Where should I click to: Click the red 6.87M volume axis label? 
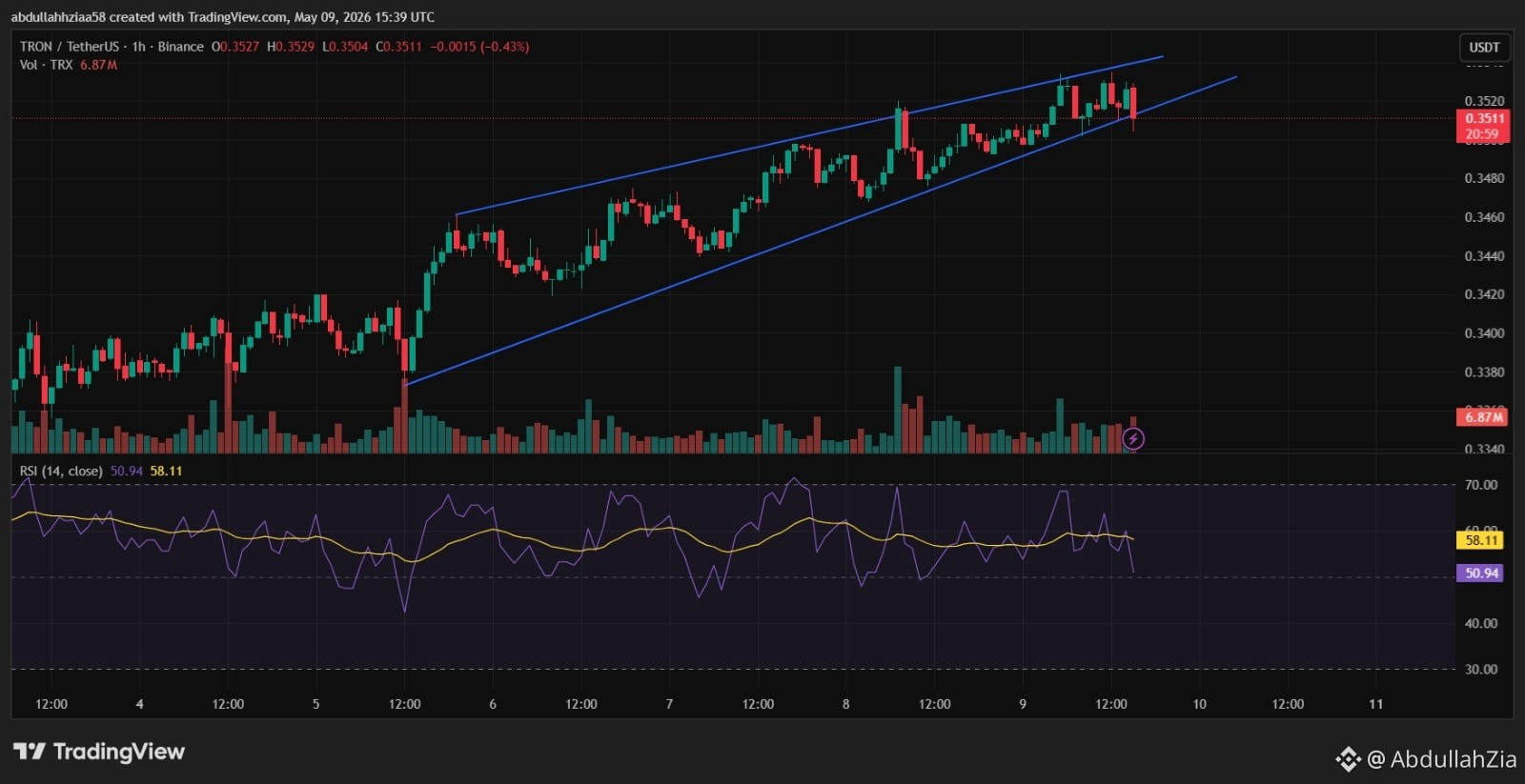[1484, 417]
